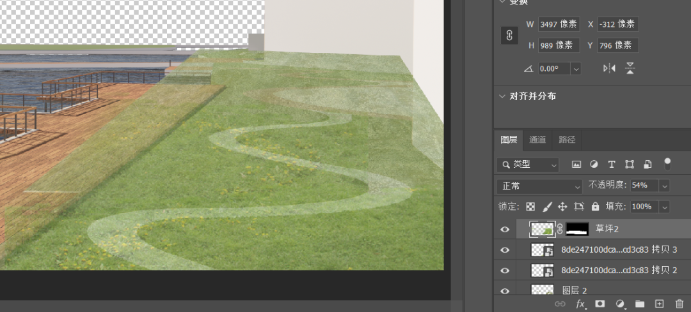Delete layer using trash icon
This screenshot has height=312, width=691.
(x=679, y=304)
